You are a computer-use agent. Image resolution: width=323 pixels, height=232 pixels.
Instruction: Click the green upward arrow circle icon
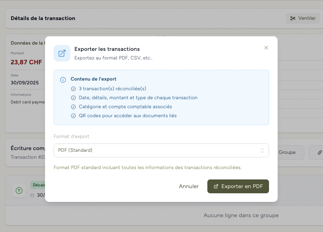point(19,191)
